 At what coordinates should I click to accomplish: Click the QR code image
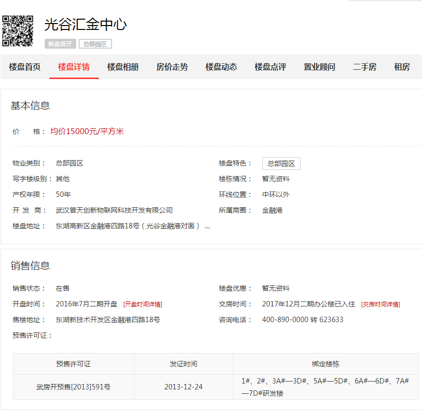tap(18, 30)
